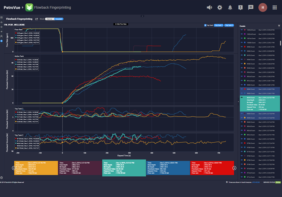The height and width of the screenshot is (197, 282).
Task: Toggle visibility of 1002nd Event
Action: coord(242,34)
